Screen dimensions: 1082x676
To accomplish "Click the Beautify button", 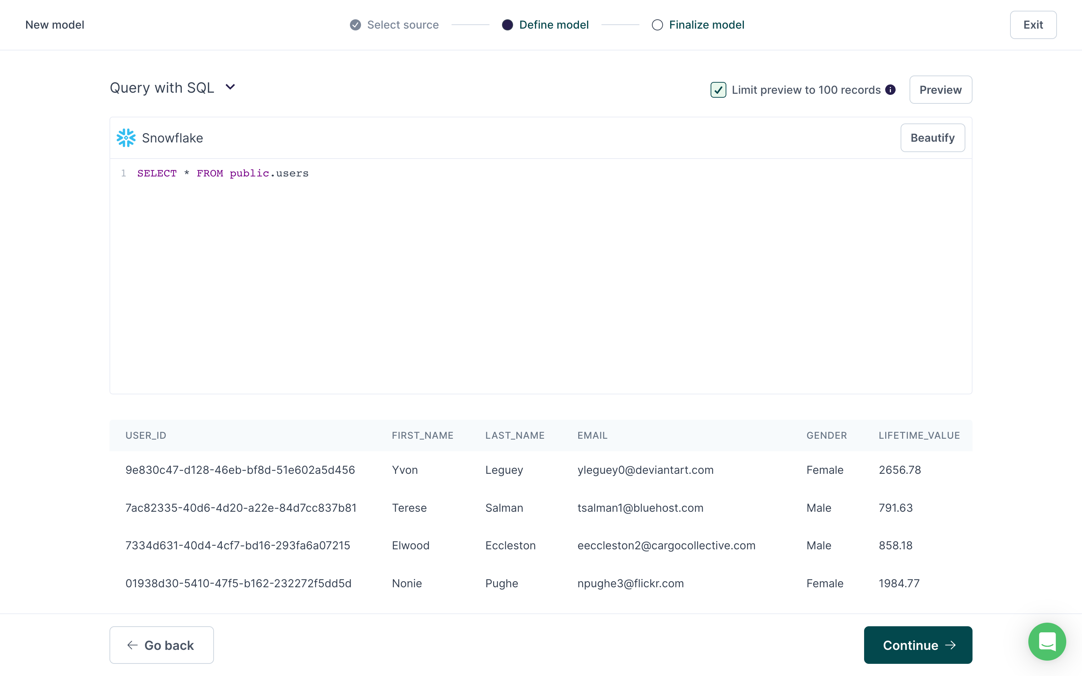I will (932, 137).
